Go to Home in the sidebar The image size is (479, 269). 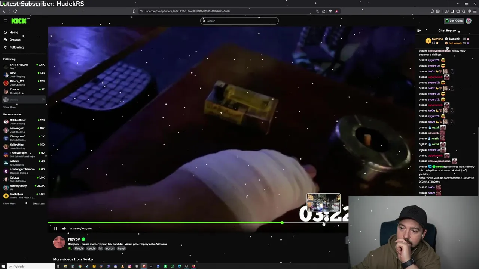14,33
